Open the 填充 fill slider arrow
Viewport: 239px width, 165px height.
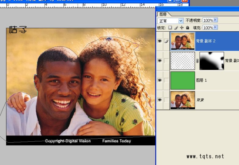(x=215, y=27)
